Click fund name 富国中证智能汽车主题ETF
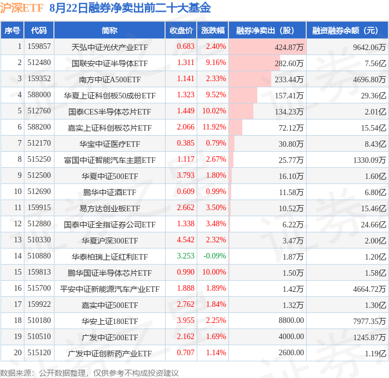This screenshot has height=378, width=389. [x=109, y=160]
